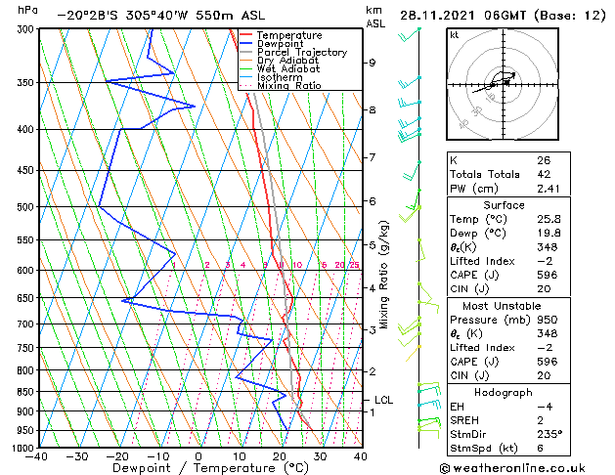Click the 'Dewpoint / Temperature (°C)' axis title
615x475 pixels.
coord(210,468)
